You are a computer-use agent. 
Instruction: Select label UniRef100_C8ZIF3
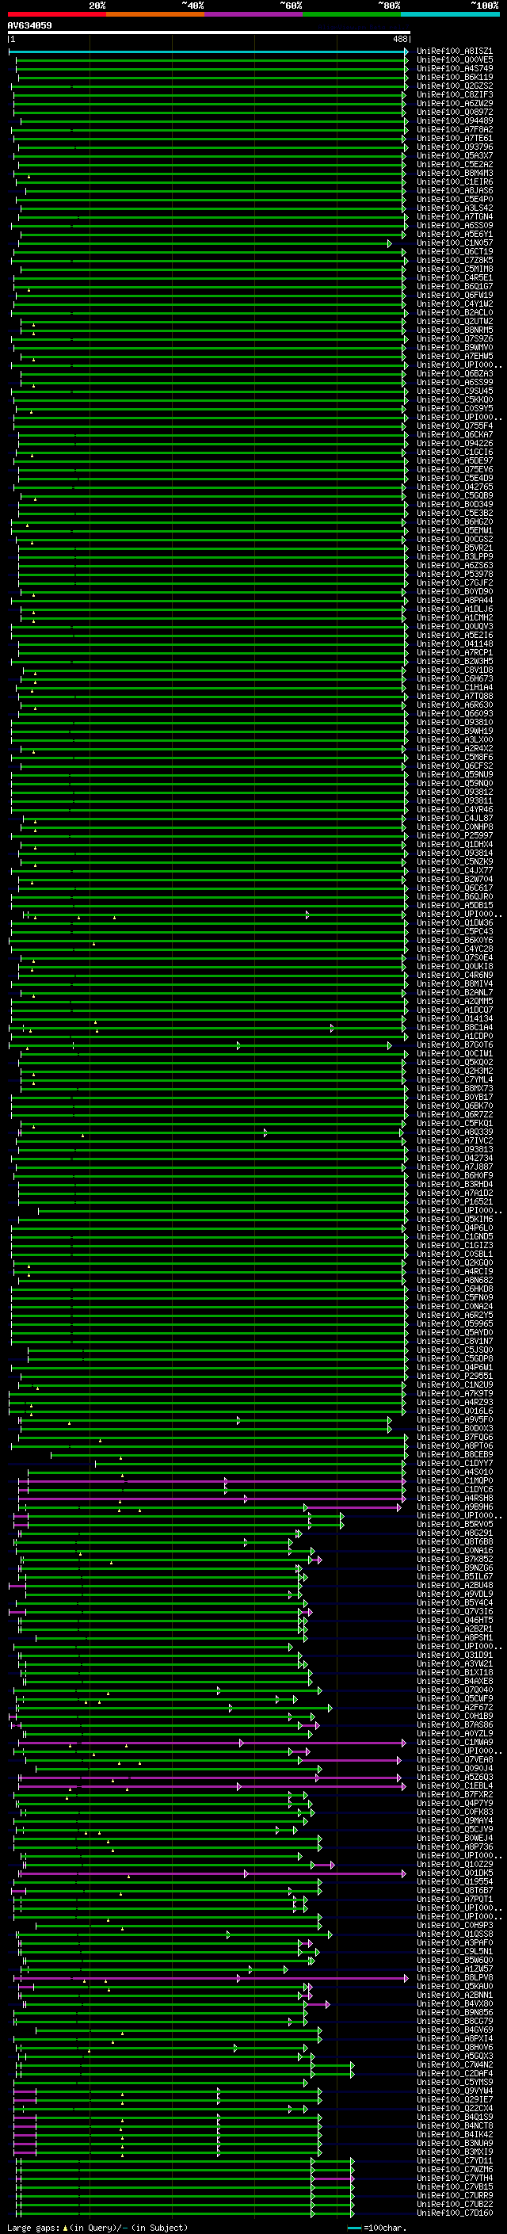pos(455,94)
